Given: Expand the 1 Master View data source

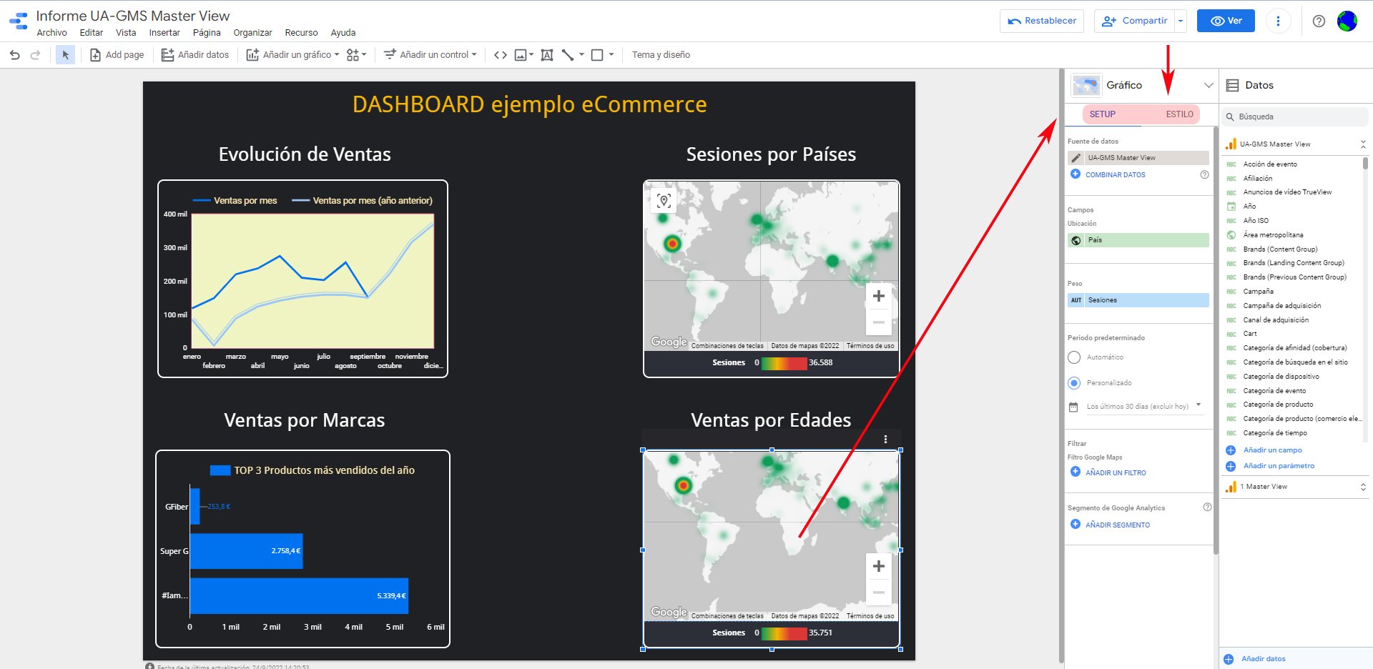Looking at the screenshot, I should pos(1363,487).
